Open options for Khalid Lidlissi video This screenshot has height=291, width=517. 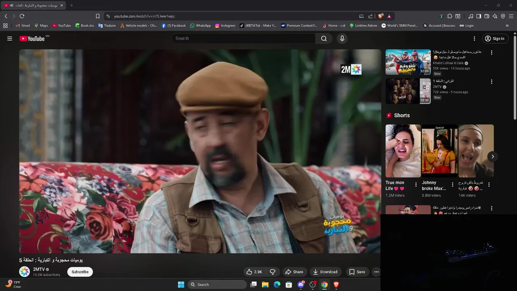[x=492, y=53]
